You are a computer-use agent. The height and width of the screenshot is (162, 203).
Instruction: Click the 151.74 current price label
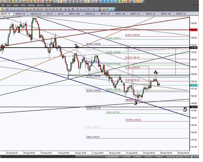coord(194,85)
